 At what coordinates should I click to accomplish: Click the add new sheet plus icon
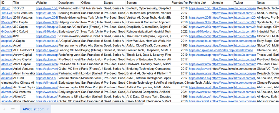(x=4, y=109)
